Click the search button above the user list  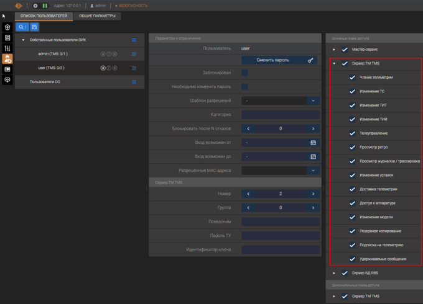22,27
